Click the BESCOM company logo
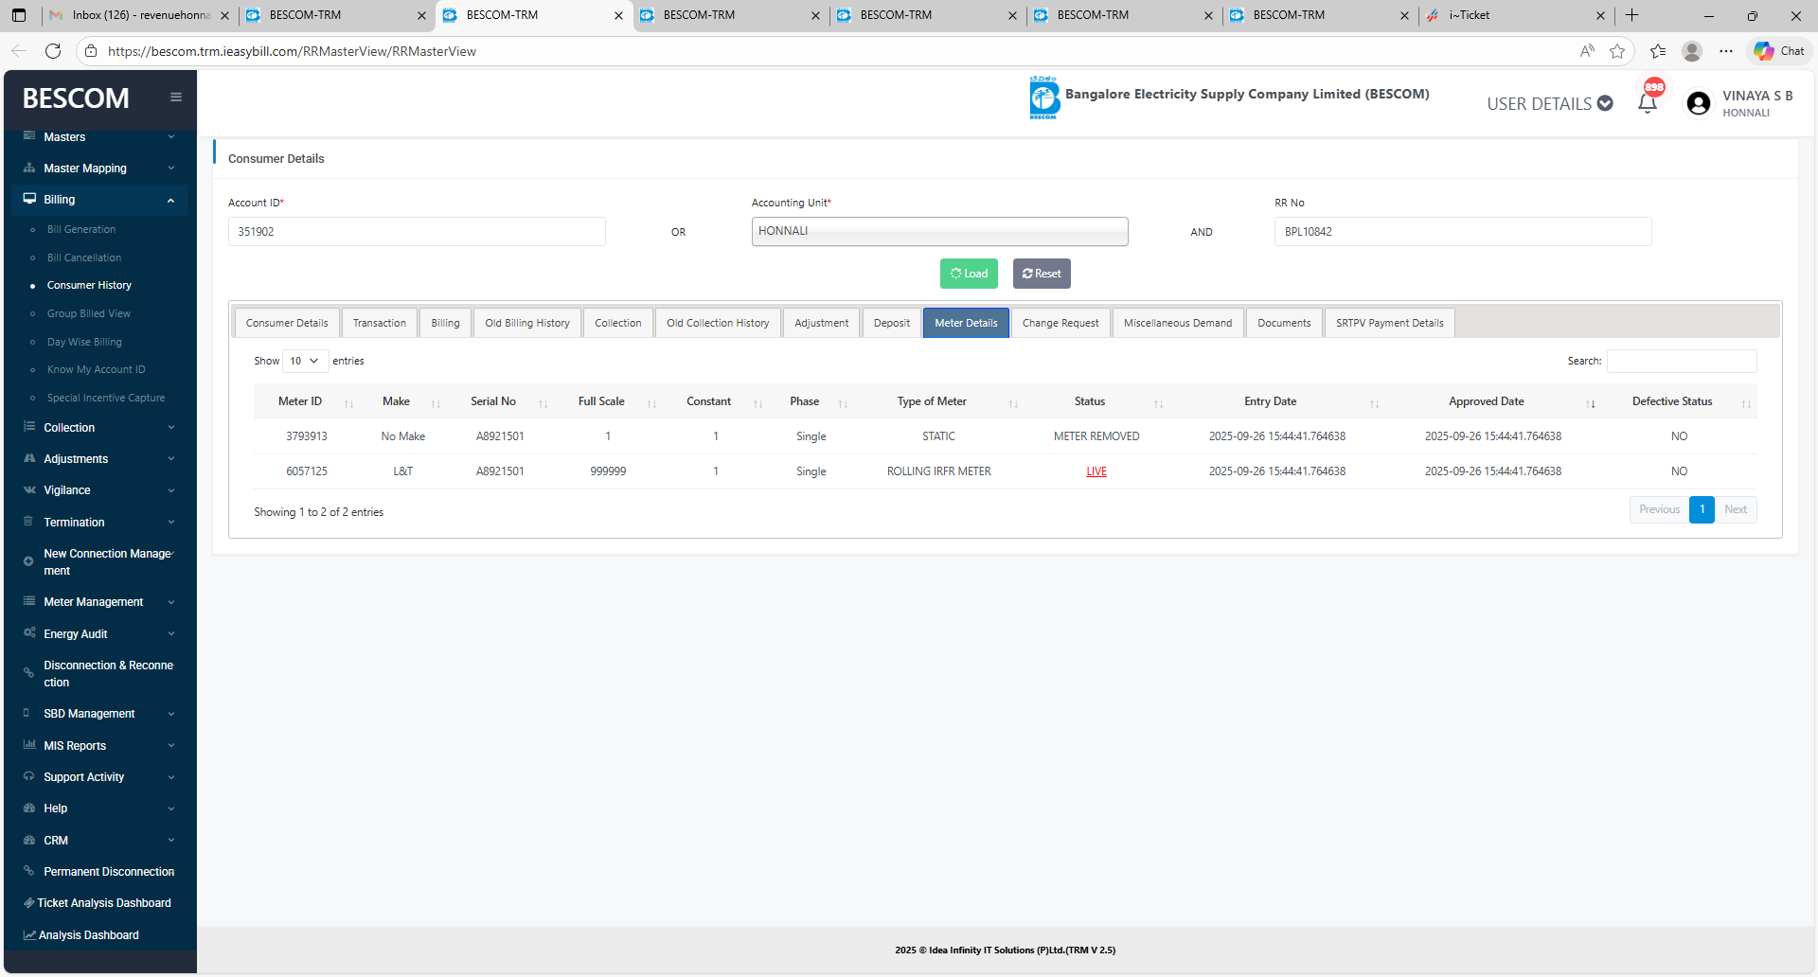The height and width of the screenshot is (977, 1818). click(1043, 98)
